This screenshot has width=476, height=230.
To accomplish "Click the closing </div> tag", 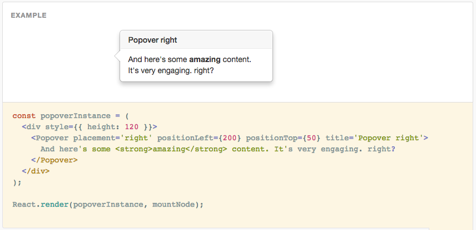I will [x=36, y=171].
